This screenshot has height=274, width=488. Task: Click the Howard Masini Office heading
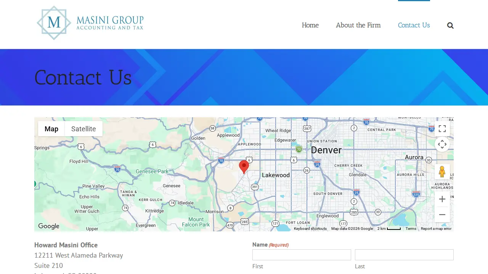point(66,245)
